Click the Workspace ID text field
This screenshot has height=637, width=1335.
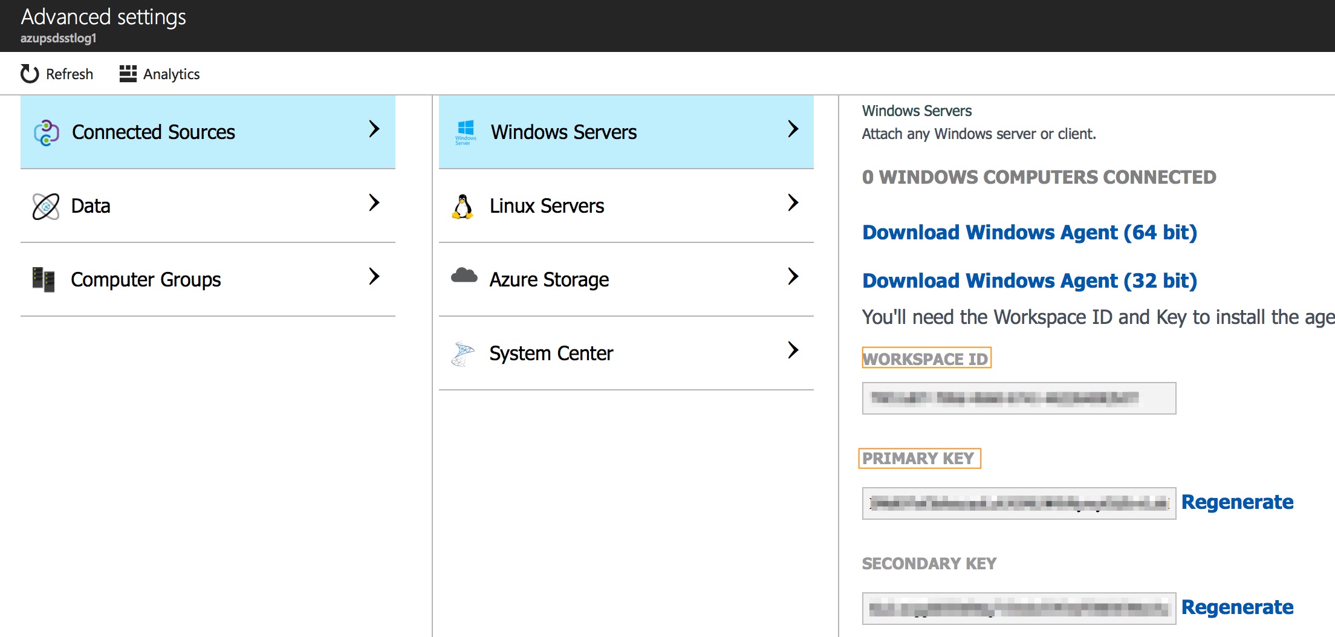click(1019, 398)
